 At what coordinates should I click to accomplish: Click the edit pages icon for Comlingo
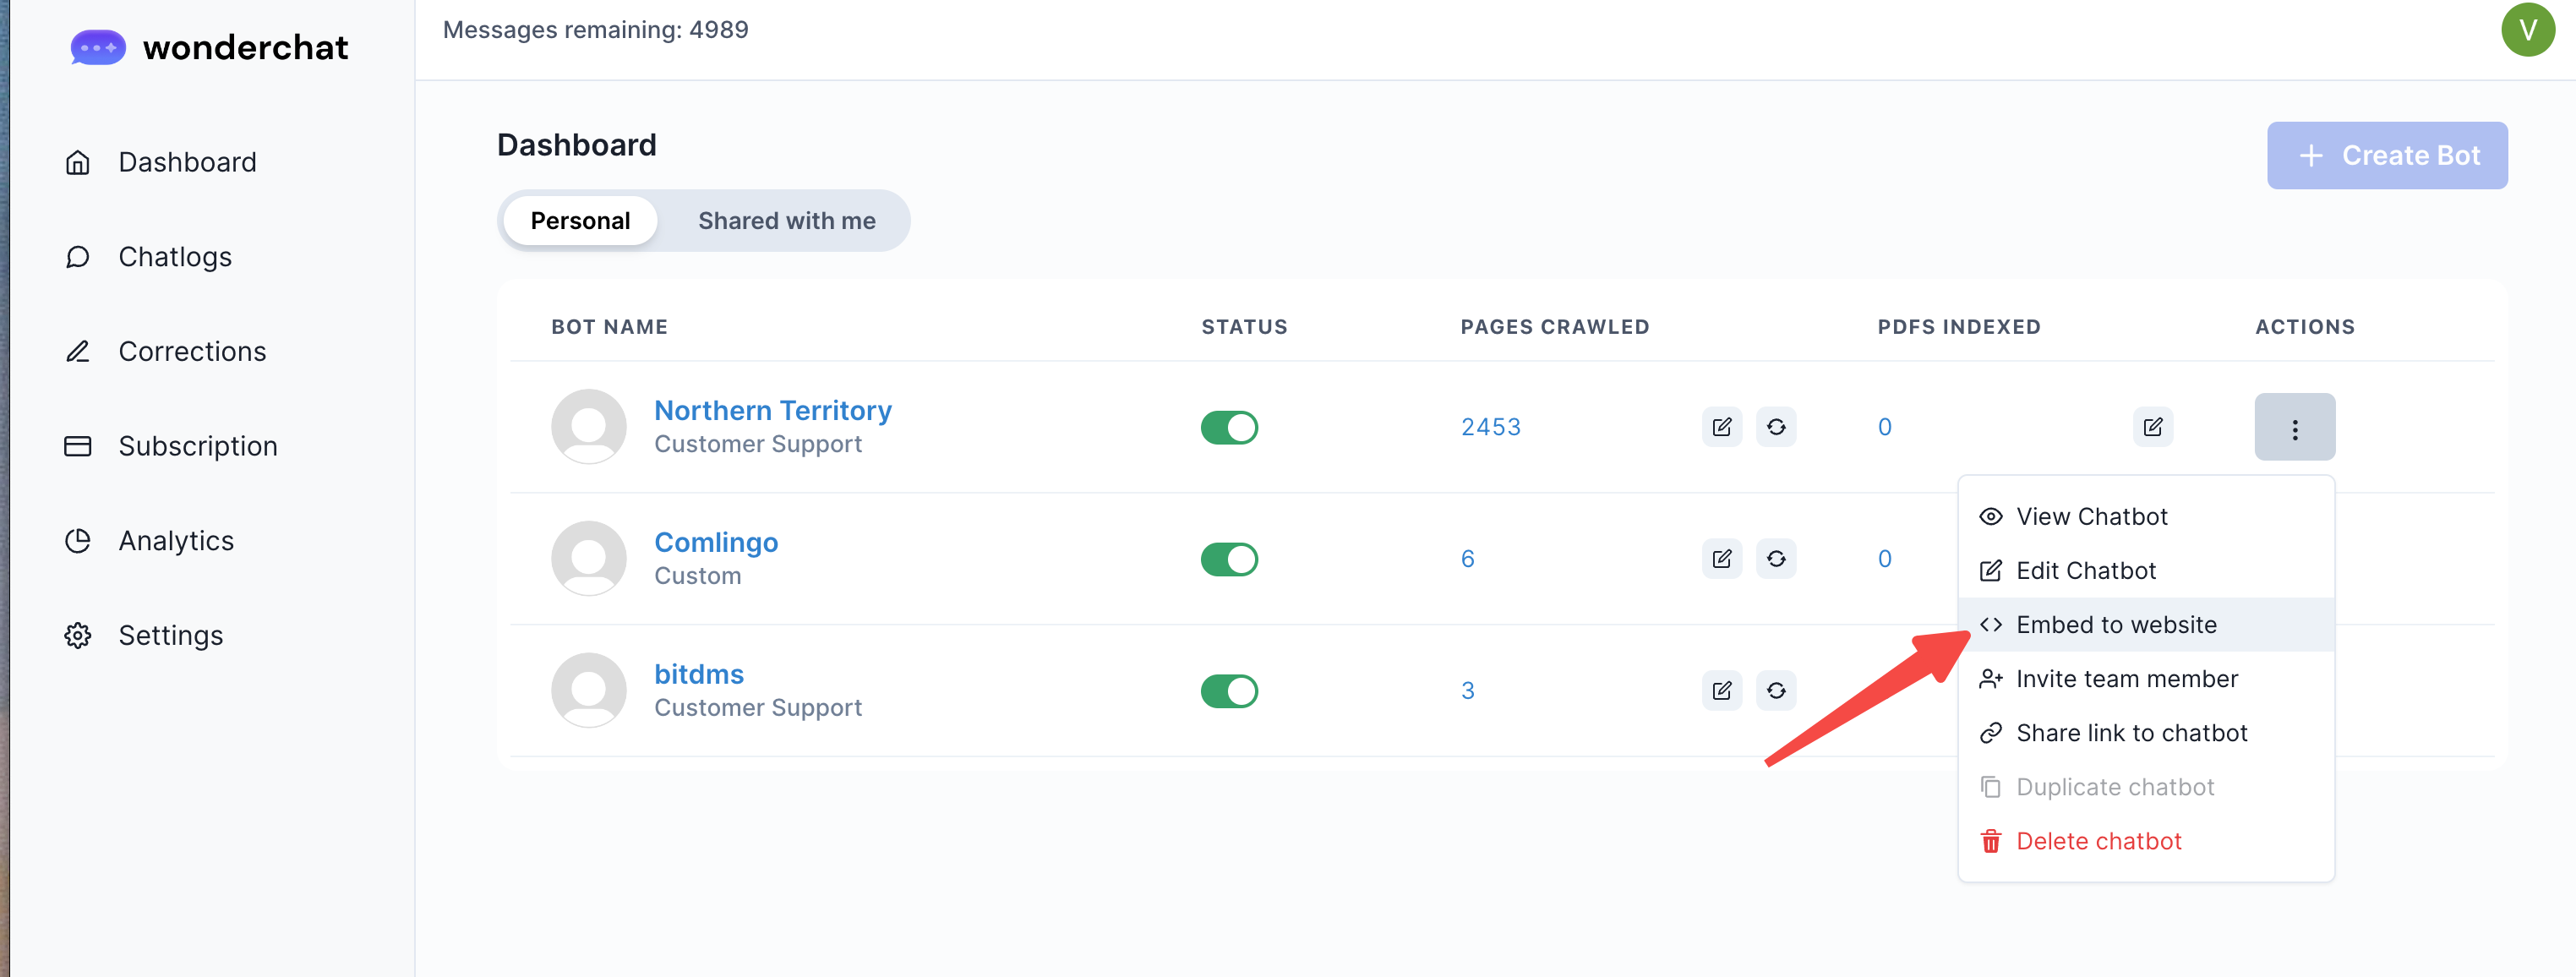coord(1721,559)
